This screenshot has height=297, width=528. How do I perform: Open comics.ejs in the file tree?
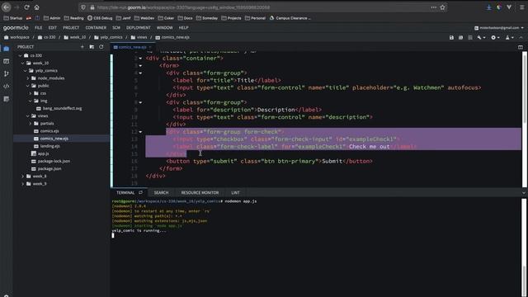[49, 131]
